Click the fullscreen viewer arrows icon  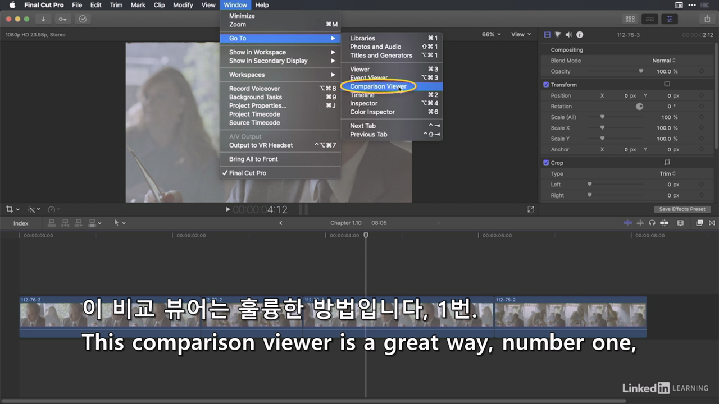click(531, 209)
